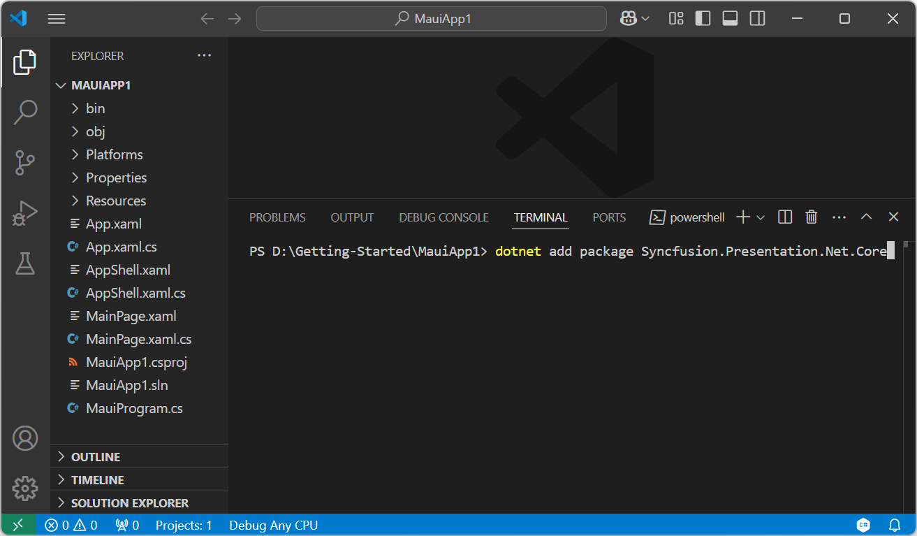917x536 pixels.
Task: Expand the SOLUTION EXPLORER section
Action: pos(140,503)
